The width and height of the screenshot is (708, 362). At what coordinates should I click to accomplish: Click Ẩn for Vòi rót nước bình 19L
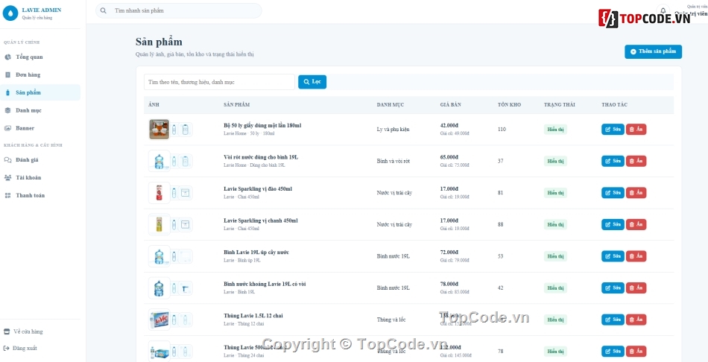click(636, 161)
